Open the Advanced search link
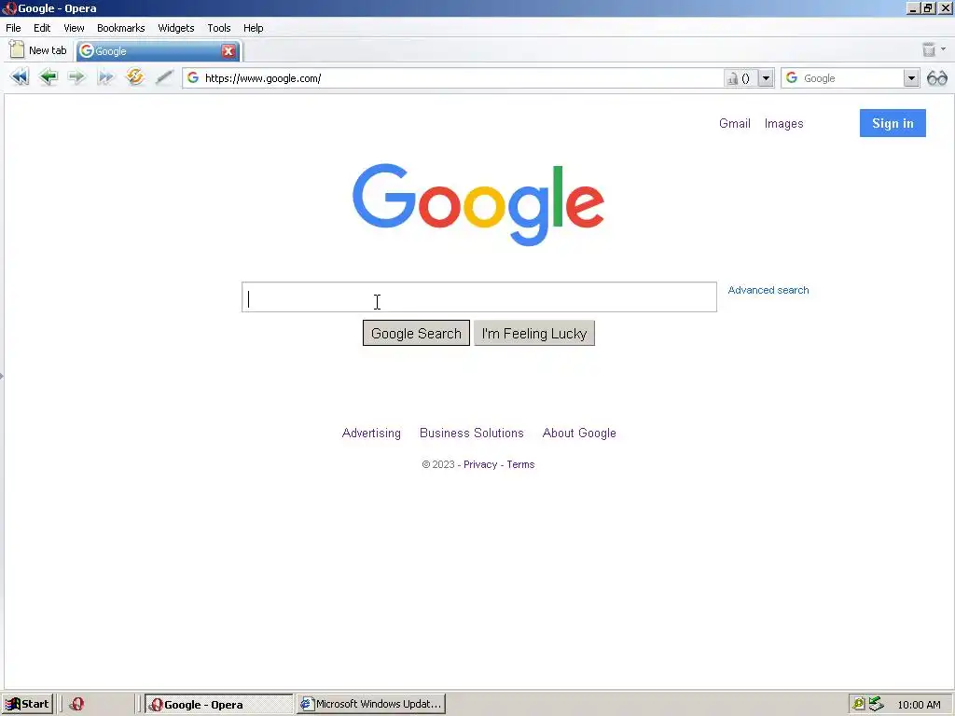 pos(768,291)
